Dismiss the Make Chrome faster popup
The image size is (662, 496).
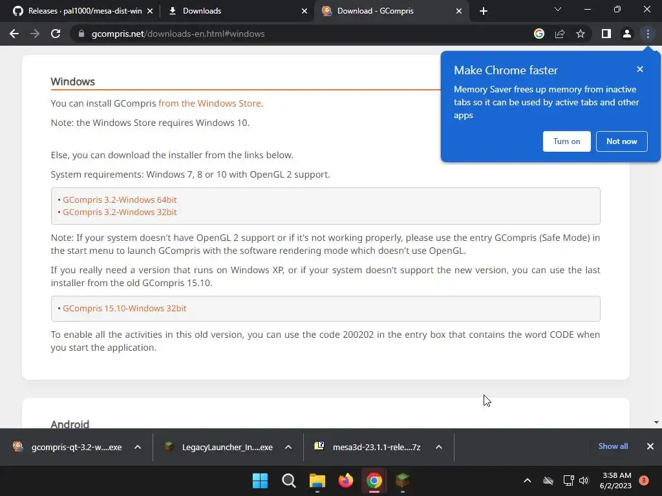tap(640, 69)
